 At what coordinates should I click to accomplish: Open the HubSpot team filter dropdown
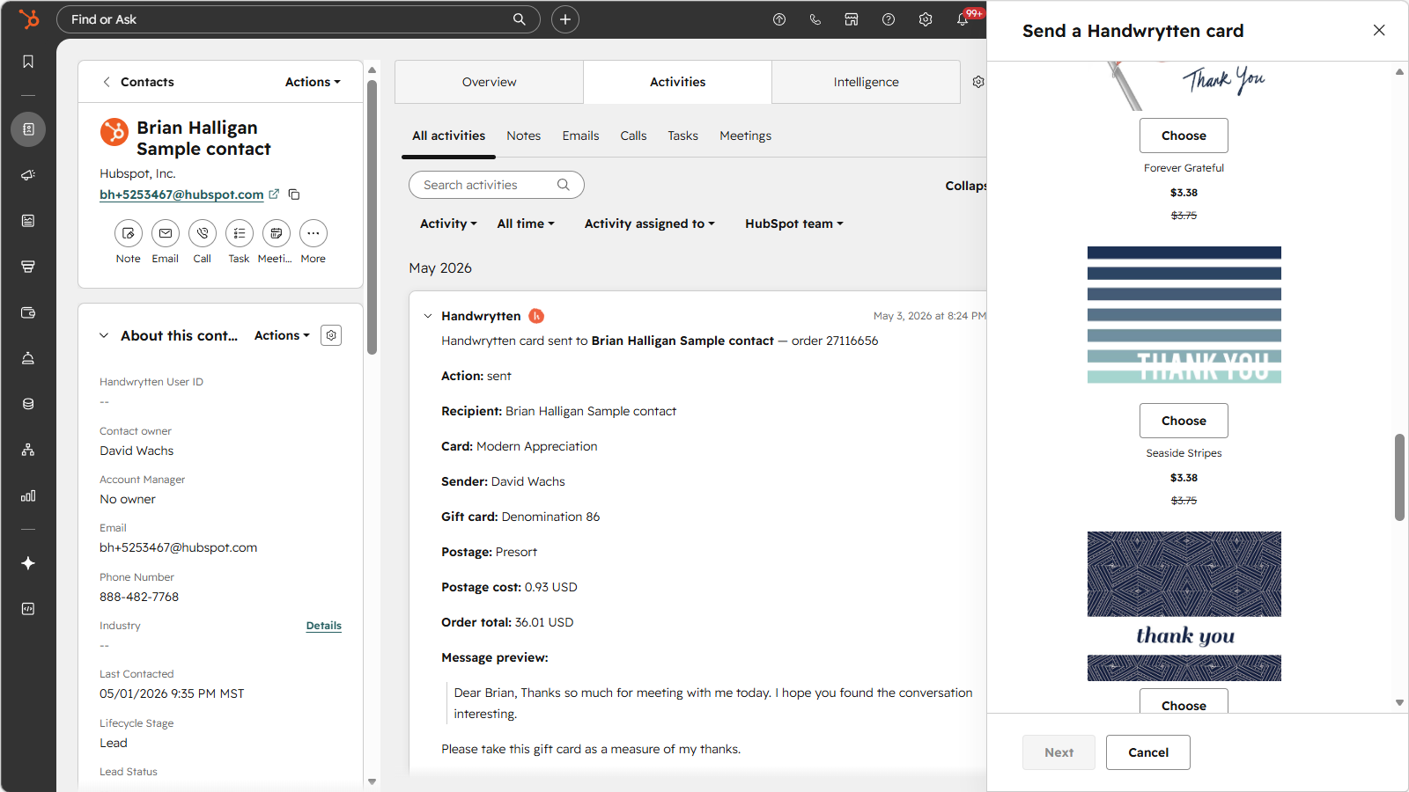tap(794, 224)
